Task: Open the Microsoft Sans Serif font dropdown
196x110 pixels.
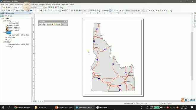Action: (142, 10)
